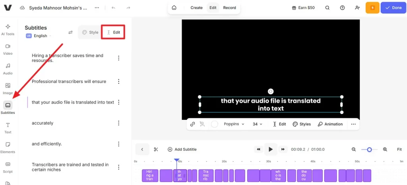Click the Earn $50 button
This screenshot has height=185, width=407.
coord(303,8)
